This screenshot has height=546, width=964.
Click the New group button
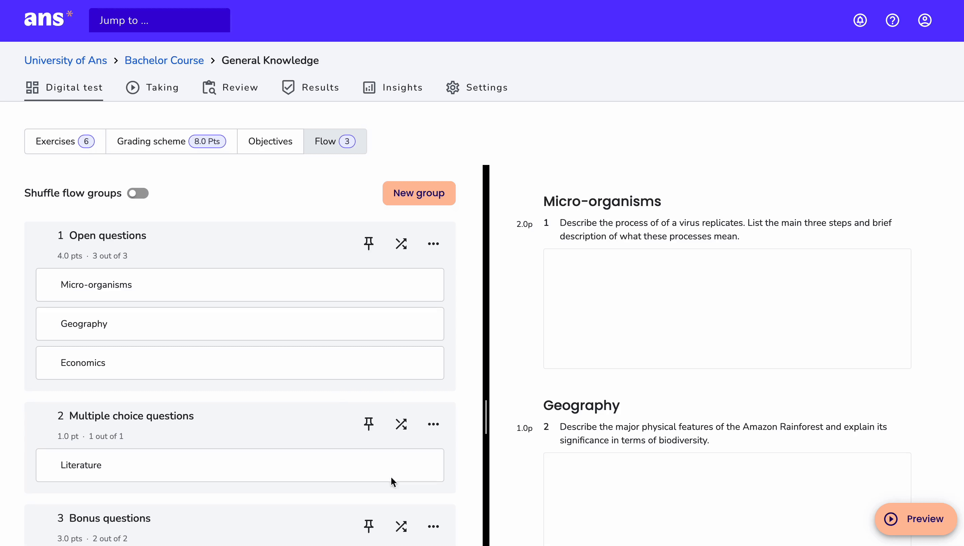coord(419,193)
